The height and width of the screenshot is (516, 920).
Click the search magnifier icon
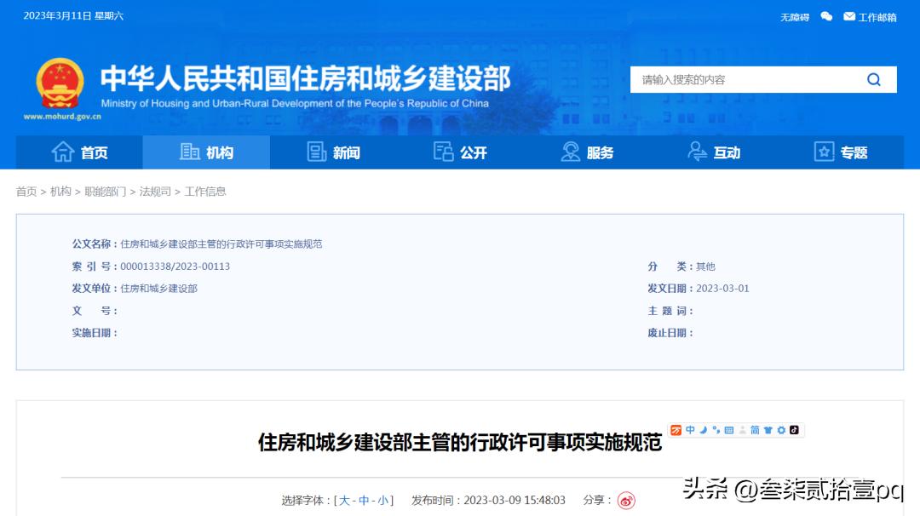click(x=873, y=79)
